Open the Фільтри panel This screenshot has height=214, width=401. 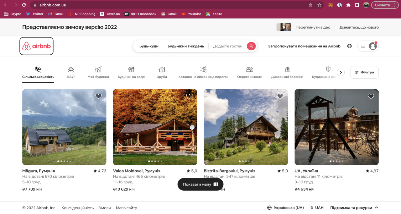tap(364, 72)
